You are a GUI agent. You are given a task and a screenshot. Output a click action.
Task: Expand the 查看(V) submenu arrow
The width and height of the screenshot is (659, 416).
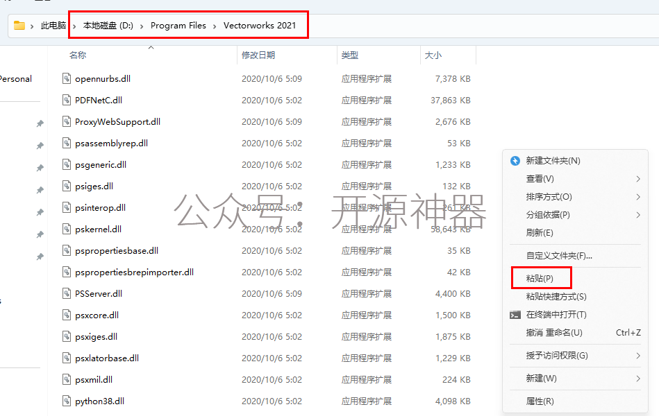tap(638, 179)
